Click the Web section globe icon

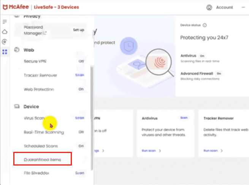click(x=17, y=50)
